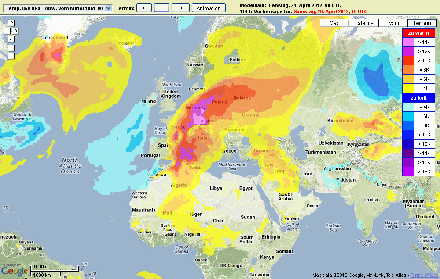
Task: Click the Nigeria label on the map
Action: pyautogui.click(x=192, y=234)
